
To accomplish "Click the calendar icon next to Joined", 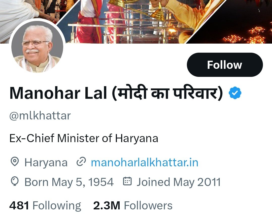I will pos(127,181).
